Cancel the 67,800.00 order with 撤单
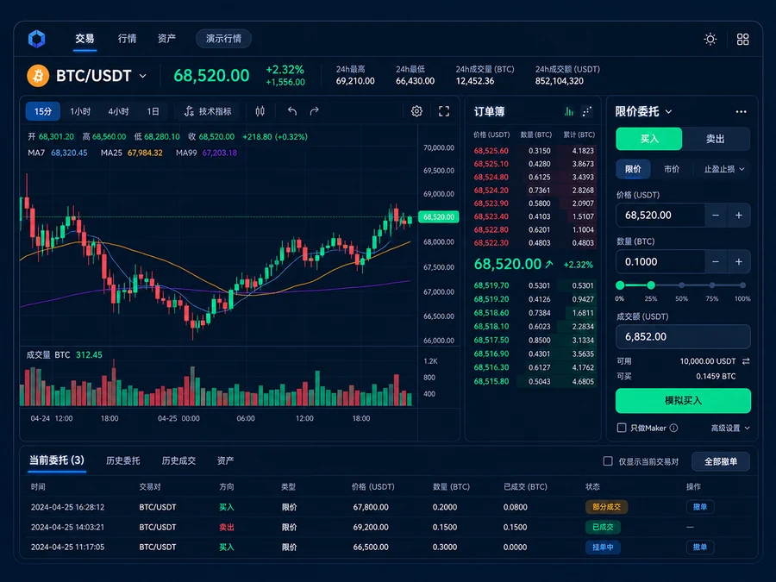Image resolution: width=776 pixels, height=582 pixels. (700, 507)
